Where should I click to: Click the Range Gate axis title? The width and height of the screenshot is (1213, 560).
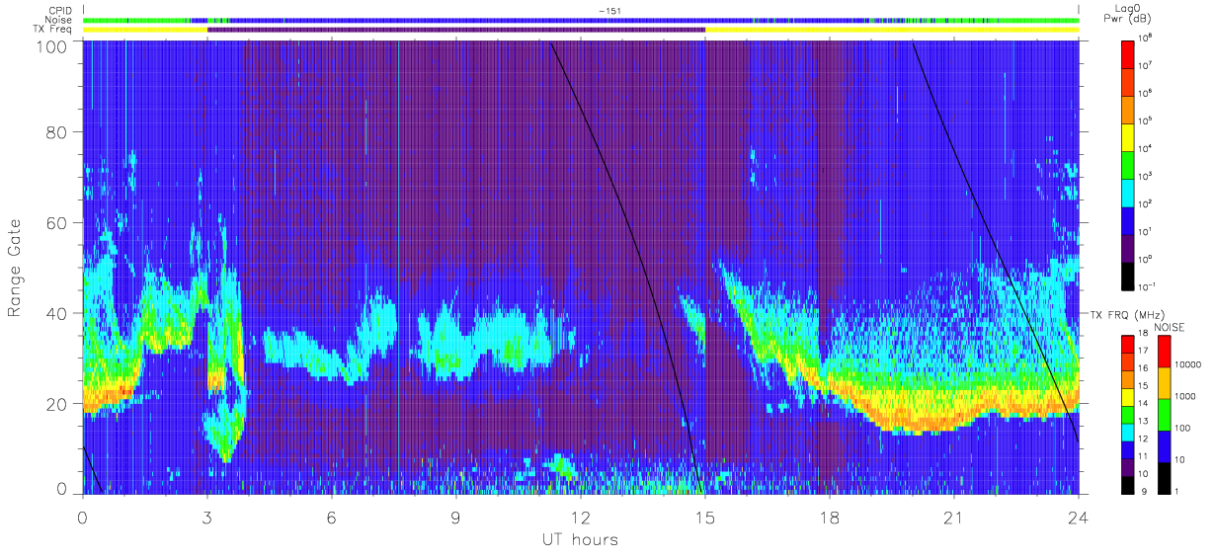coord(16,269)
